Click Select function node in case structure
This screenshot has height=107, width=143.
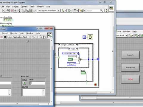point(80,59)
